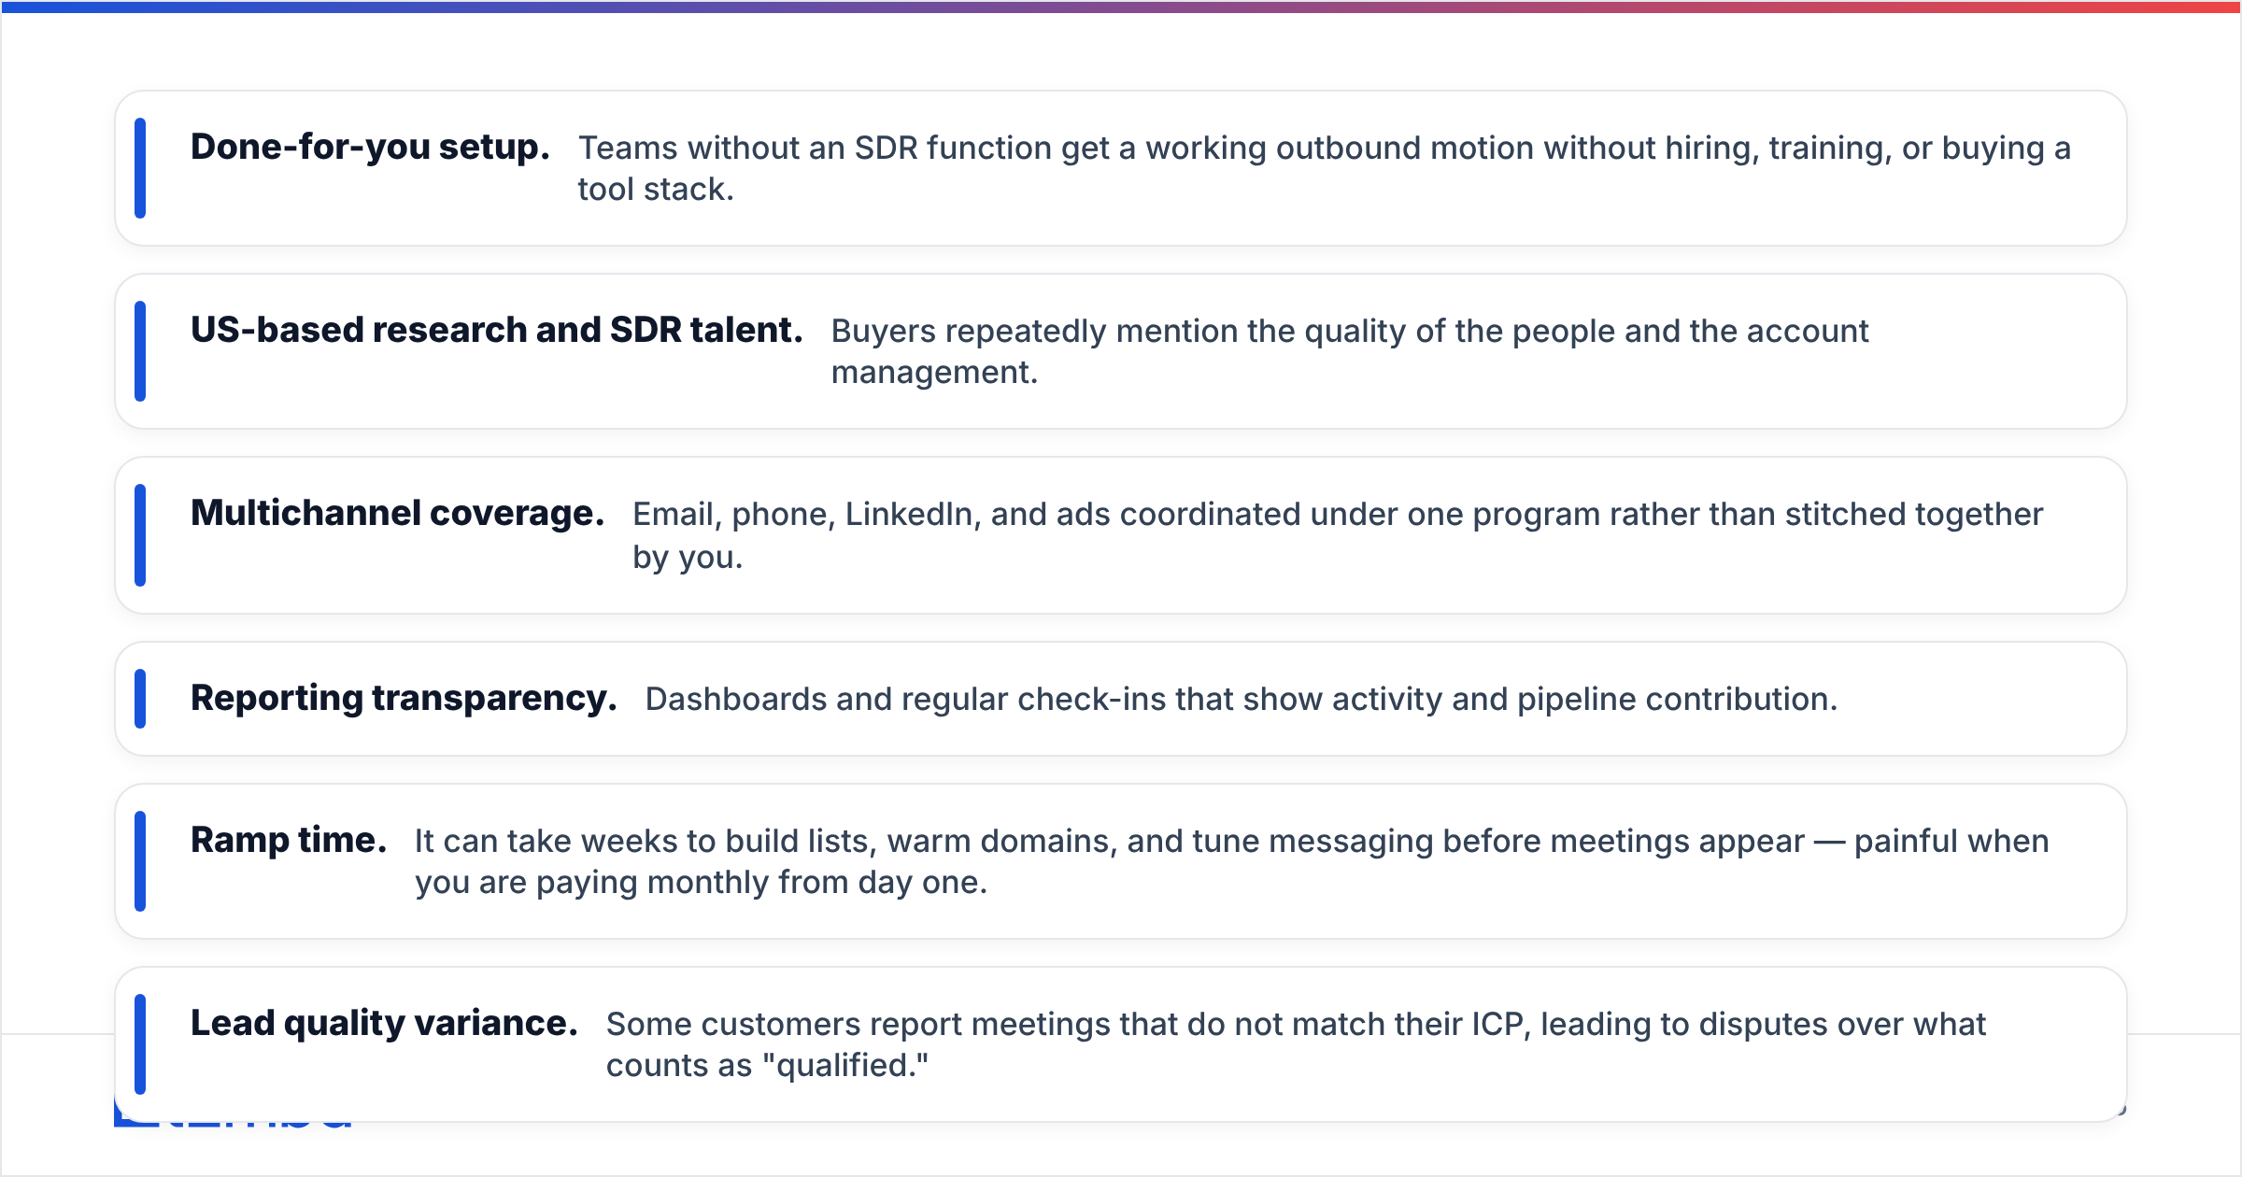Select the Ramp time heading

click(x=289, y=840)
